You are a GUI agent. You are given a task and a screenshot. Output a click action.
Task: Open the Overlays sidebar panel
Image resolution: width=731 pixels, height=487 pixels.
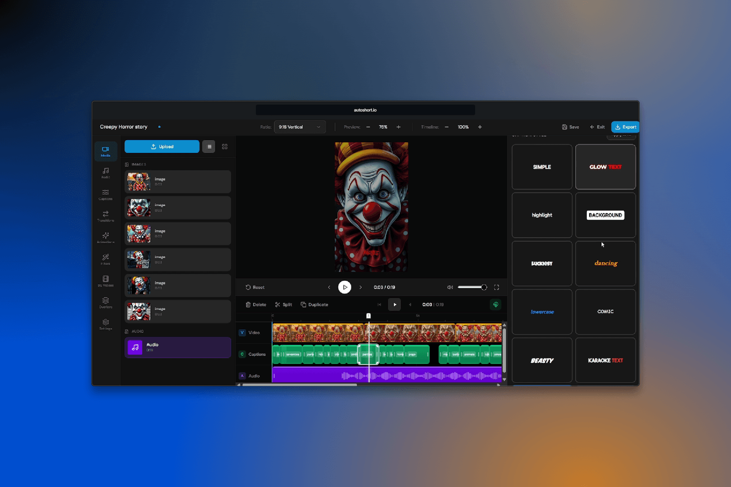point(106,303)
